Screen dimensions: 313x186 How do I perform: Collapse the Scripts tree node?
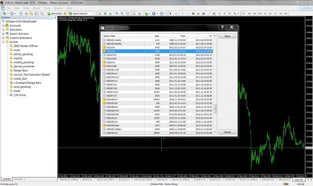[3, 42]
